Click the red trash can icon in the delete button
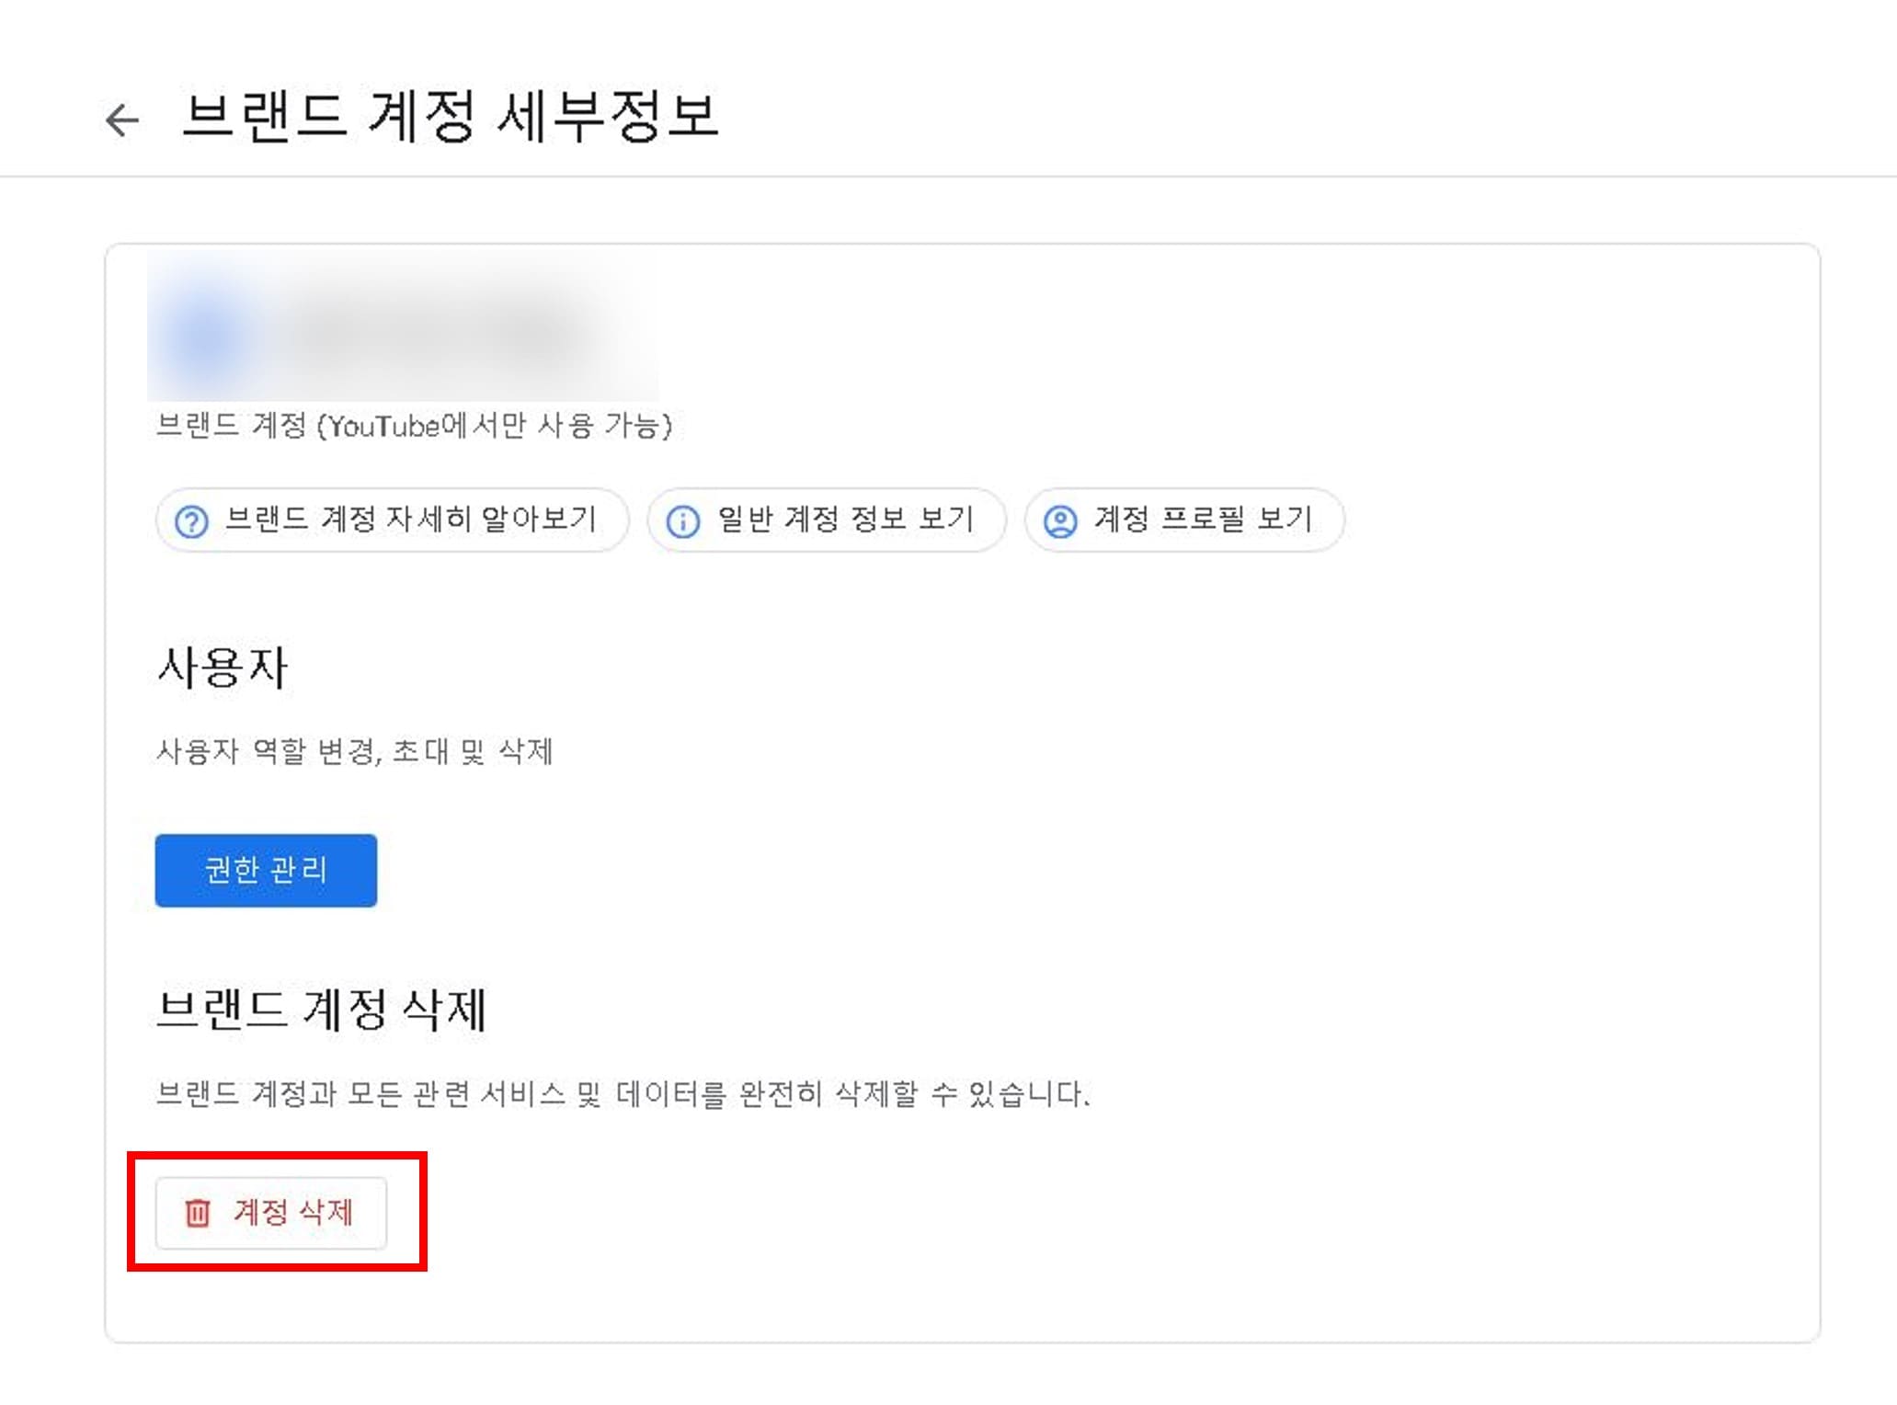1897x1405 pixels. click(x=196, y=1214)
